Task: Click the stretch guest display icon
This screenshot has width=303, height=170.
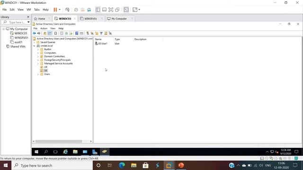Action: coord(135,9)
